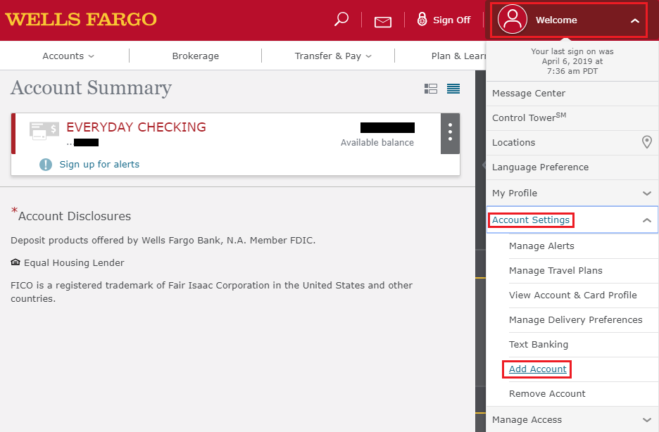Click the Account Disclosures heading

(x=75, y=216)
